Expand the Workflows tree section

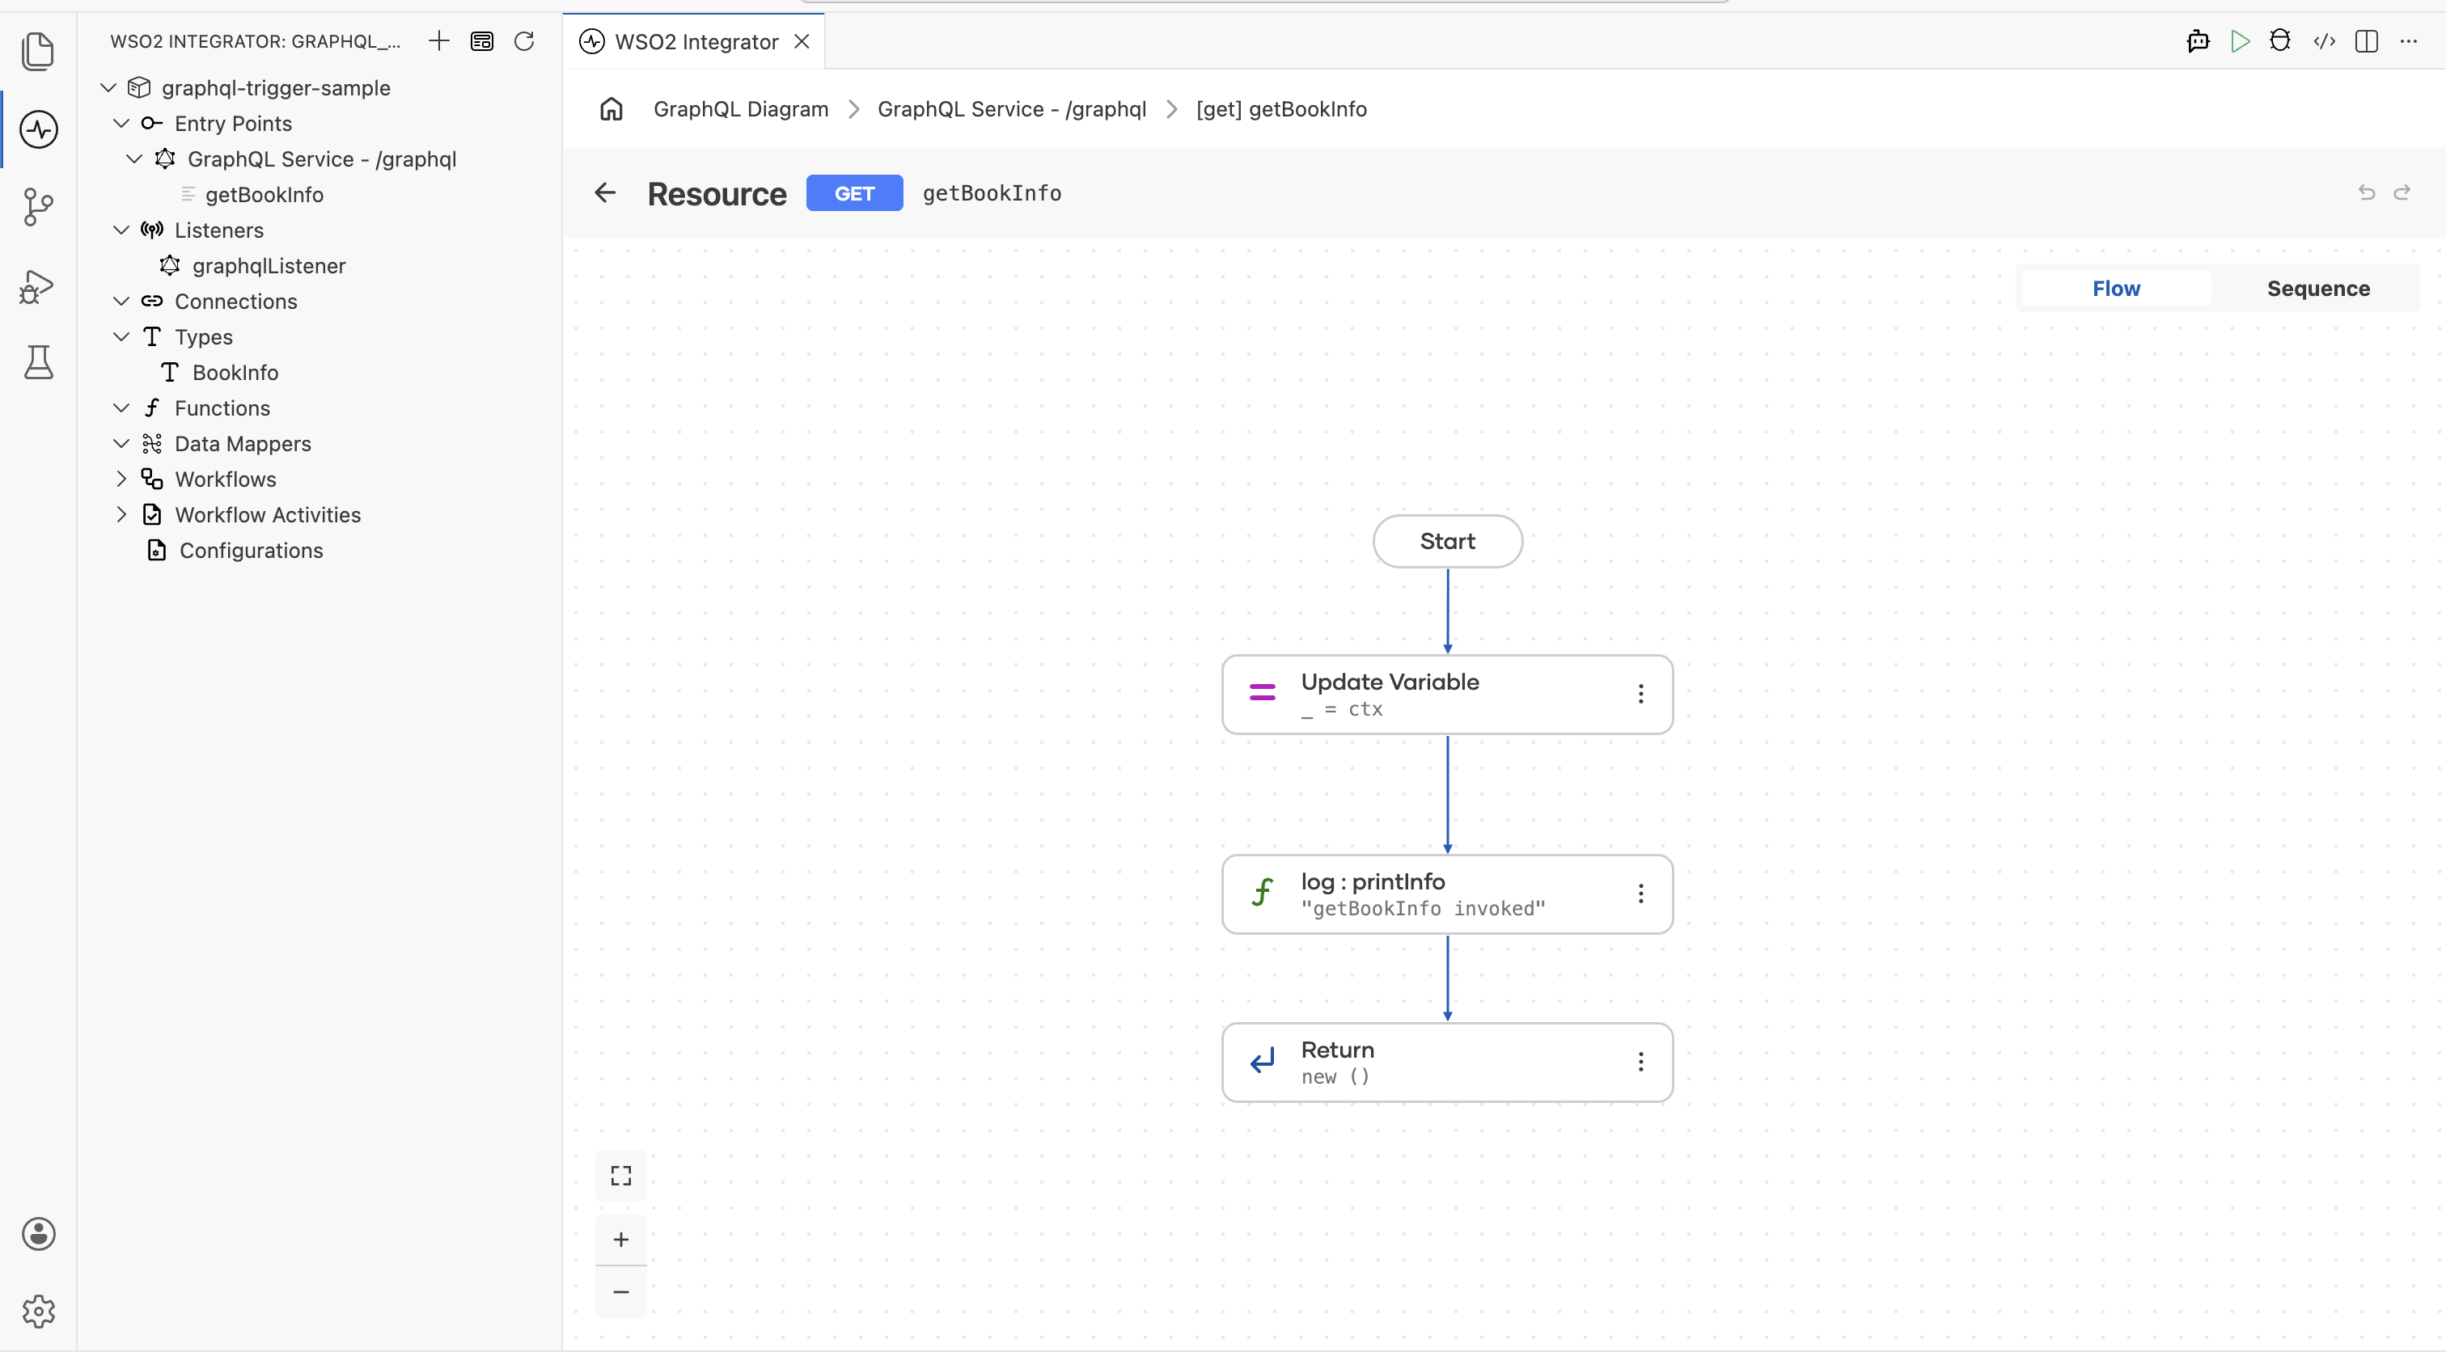(x=121, y=480)
